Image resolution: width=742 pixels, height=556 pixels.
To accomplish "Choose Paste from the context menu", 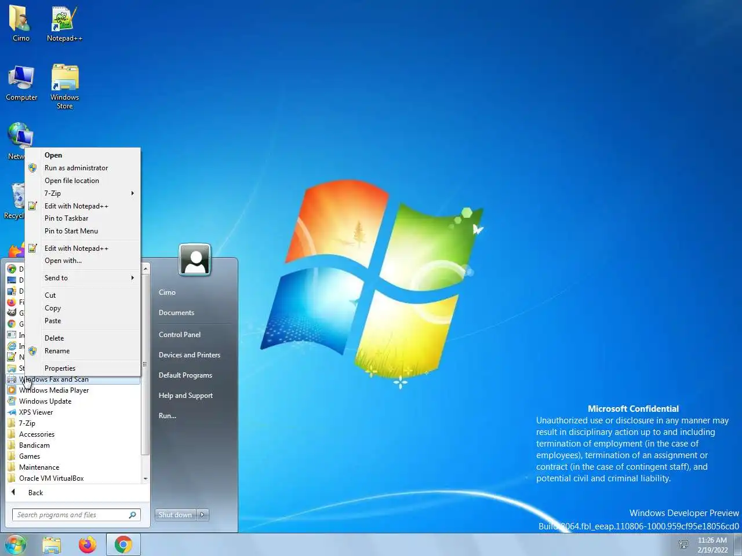I will pos(83,321).
